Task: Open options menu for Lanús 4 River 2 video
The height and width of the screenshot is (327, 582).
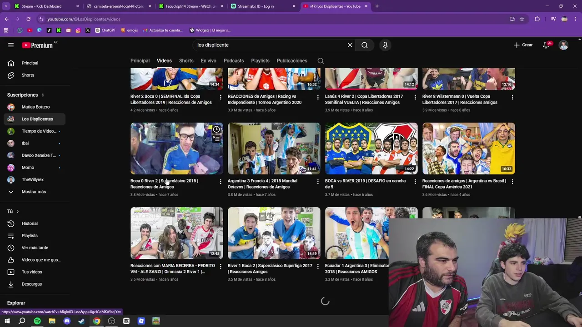Action: coord(415,97)
